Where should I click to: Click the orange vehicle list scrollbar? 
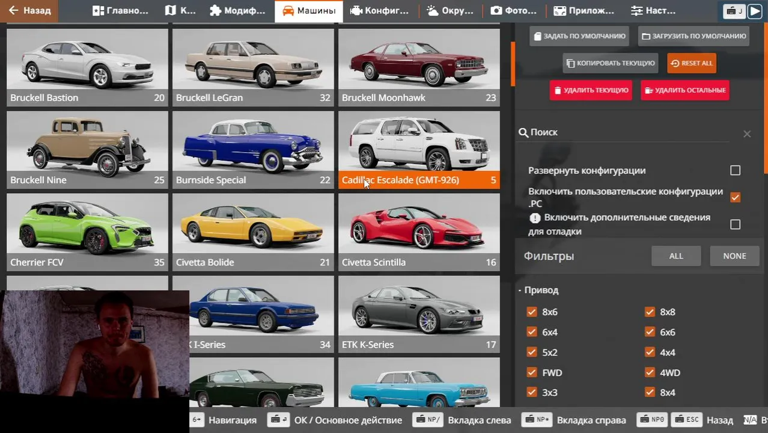coord(513,64)
